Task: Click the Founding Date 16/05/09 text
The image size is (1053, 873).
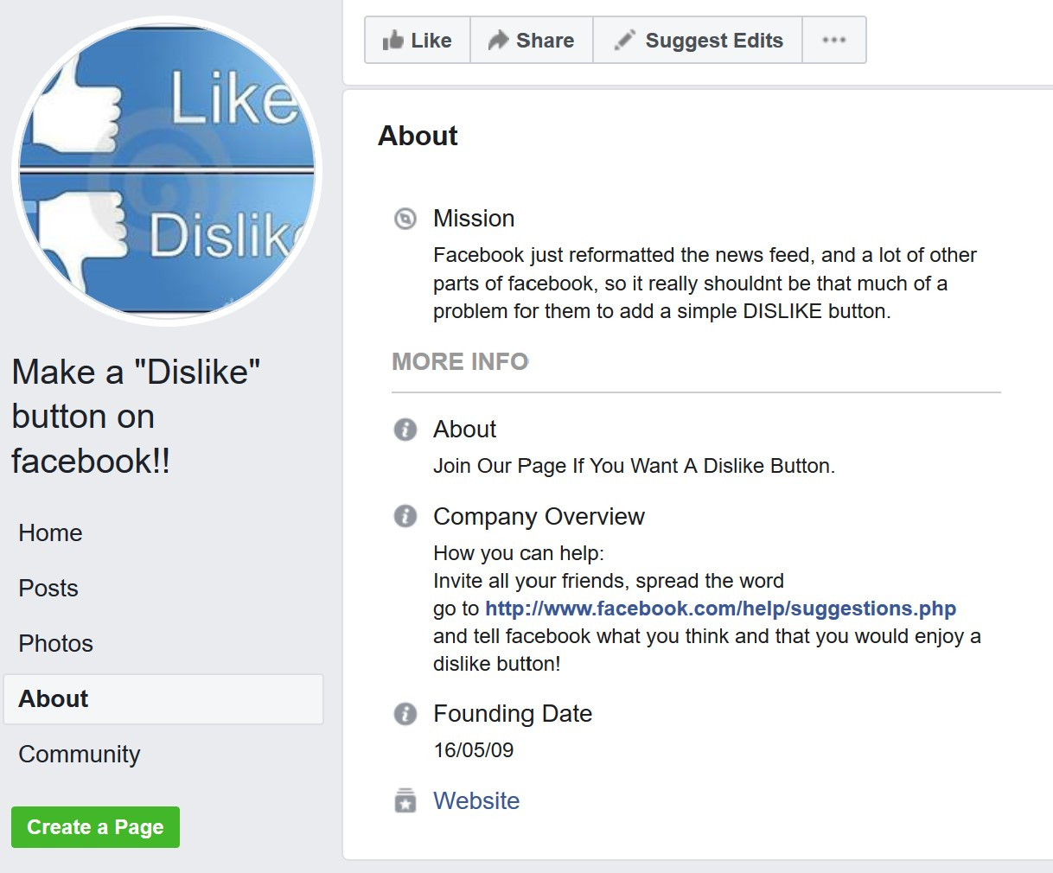Action: click(473, 750)
